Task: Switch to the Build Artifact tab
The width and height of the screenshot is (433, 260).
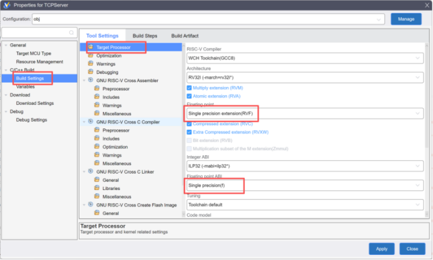Action: point(185,36)
